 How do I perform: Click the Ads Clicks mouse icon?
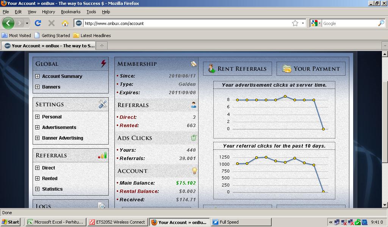coord(194,138)
